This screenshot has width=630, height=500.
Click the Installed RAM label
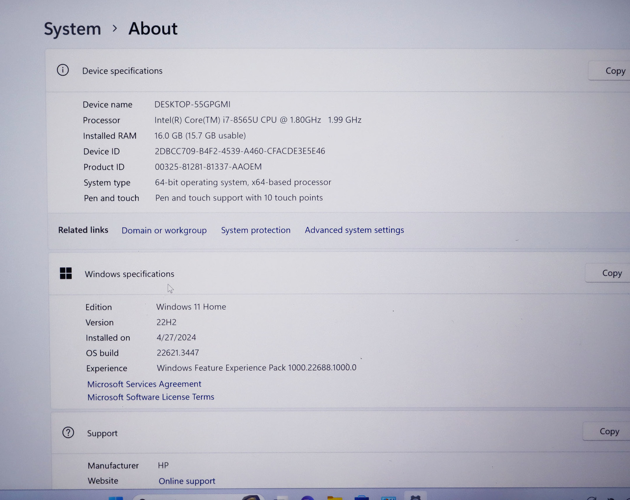click(x=109, y=136)
